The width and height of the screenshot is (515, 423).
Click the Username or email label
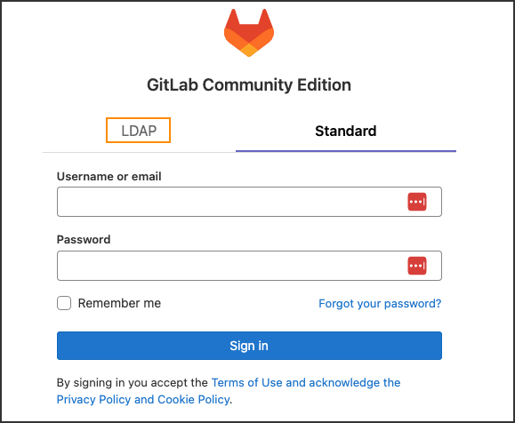pos(109,176)
